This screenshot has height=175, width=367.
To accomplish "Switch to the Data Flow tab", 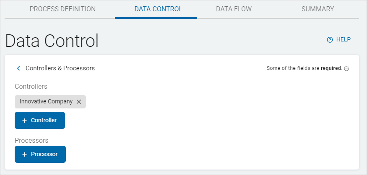I will [x=234, y=9].
